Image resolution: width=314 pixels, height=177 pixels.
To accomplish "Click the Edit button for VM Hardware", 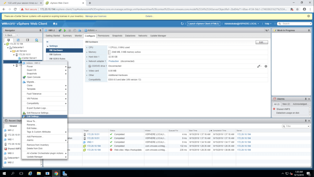I will [x=262, y=42].
